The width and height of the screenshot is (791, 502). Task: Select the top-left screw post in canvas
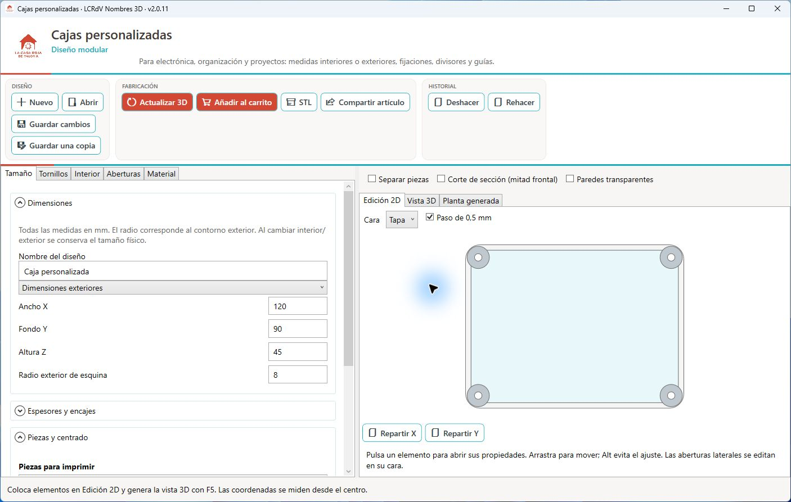click(x=478, y=257)
